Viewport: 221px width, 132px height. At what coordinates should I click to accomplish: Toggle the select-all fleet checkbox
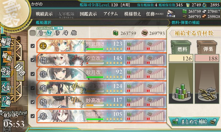tap(33, 33)
